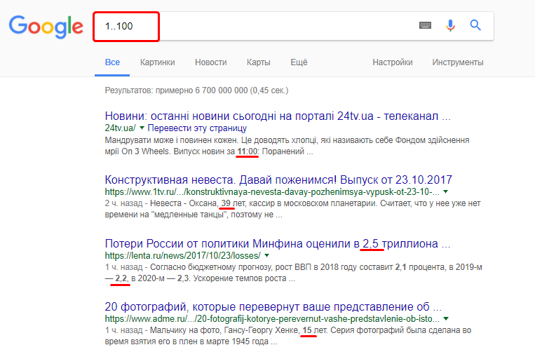Select the Все tab
The height and width of the screenshot is (359, 535).
pyautogui.click(x=112, y=62)
